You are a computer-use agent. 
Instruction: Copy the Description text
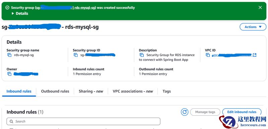pos(142,55)
